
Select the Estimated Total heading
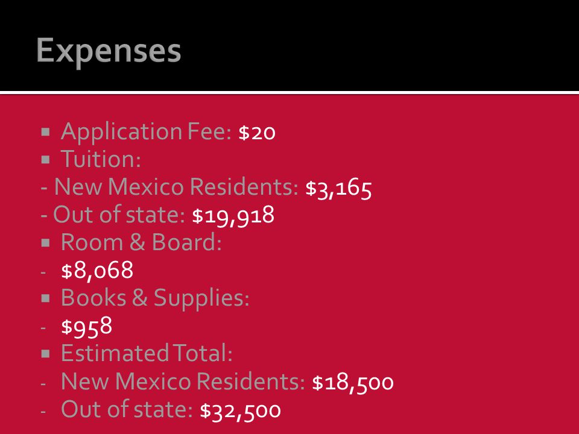coord(147,353)
